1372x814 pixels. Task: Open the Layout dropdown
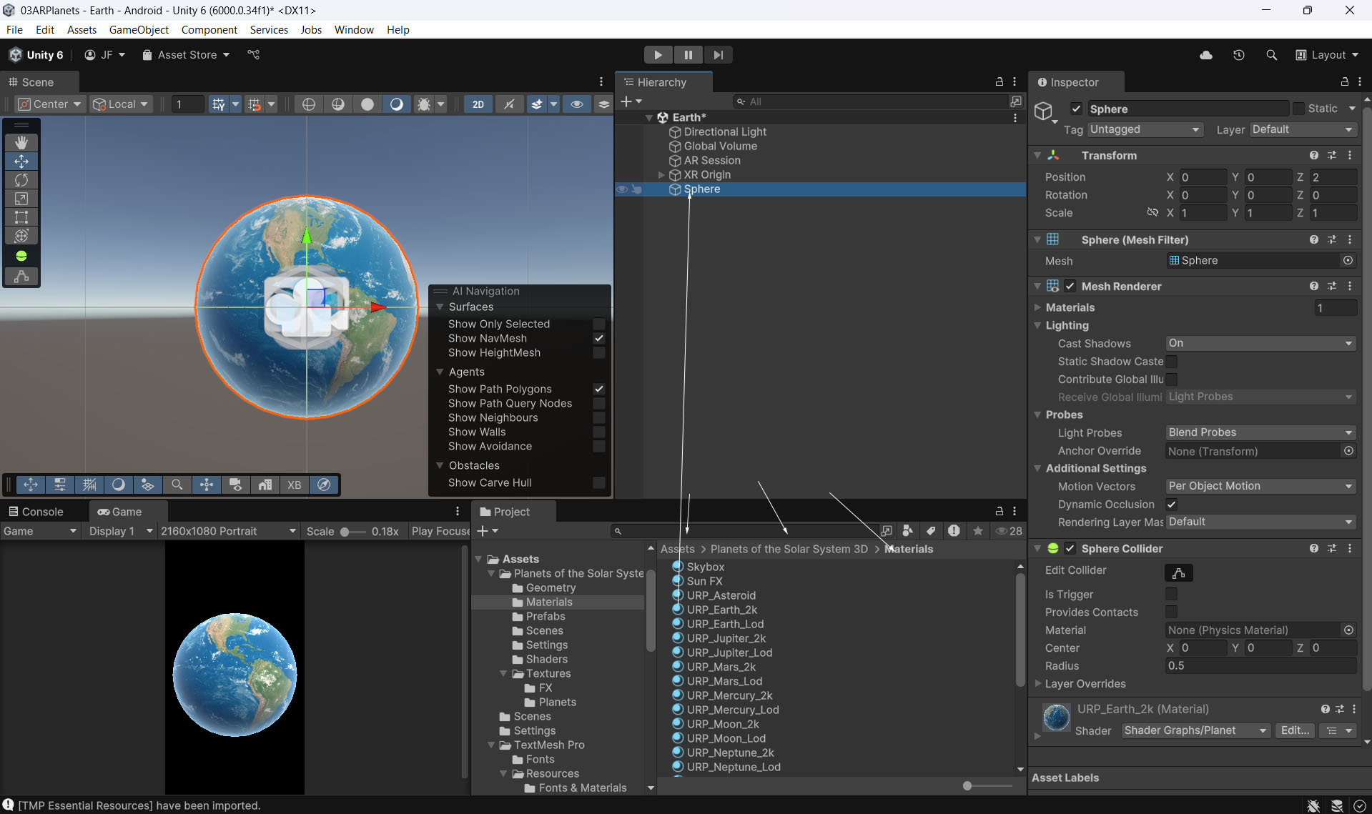click(x=1327, y=55)
